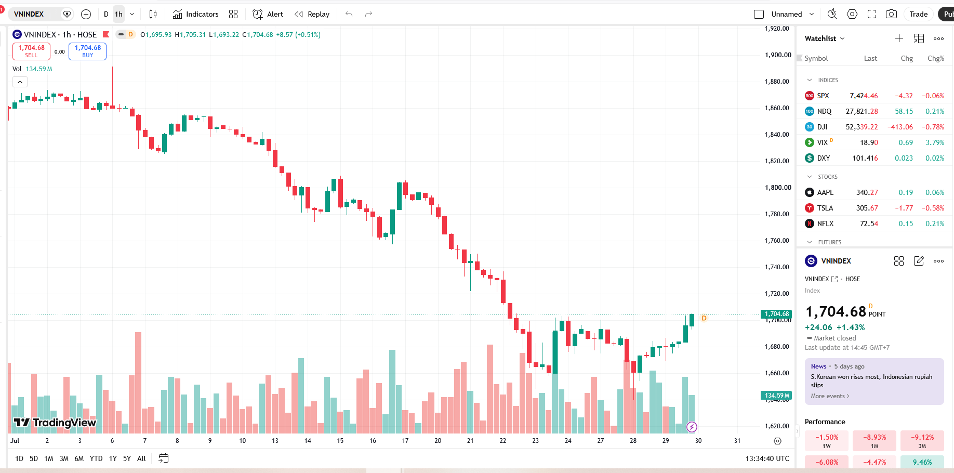Image resolution: width=954 pixels, height=473 pixels.
Task: Open the quick search icon in top toolbar
Action: [832, 14]
